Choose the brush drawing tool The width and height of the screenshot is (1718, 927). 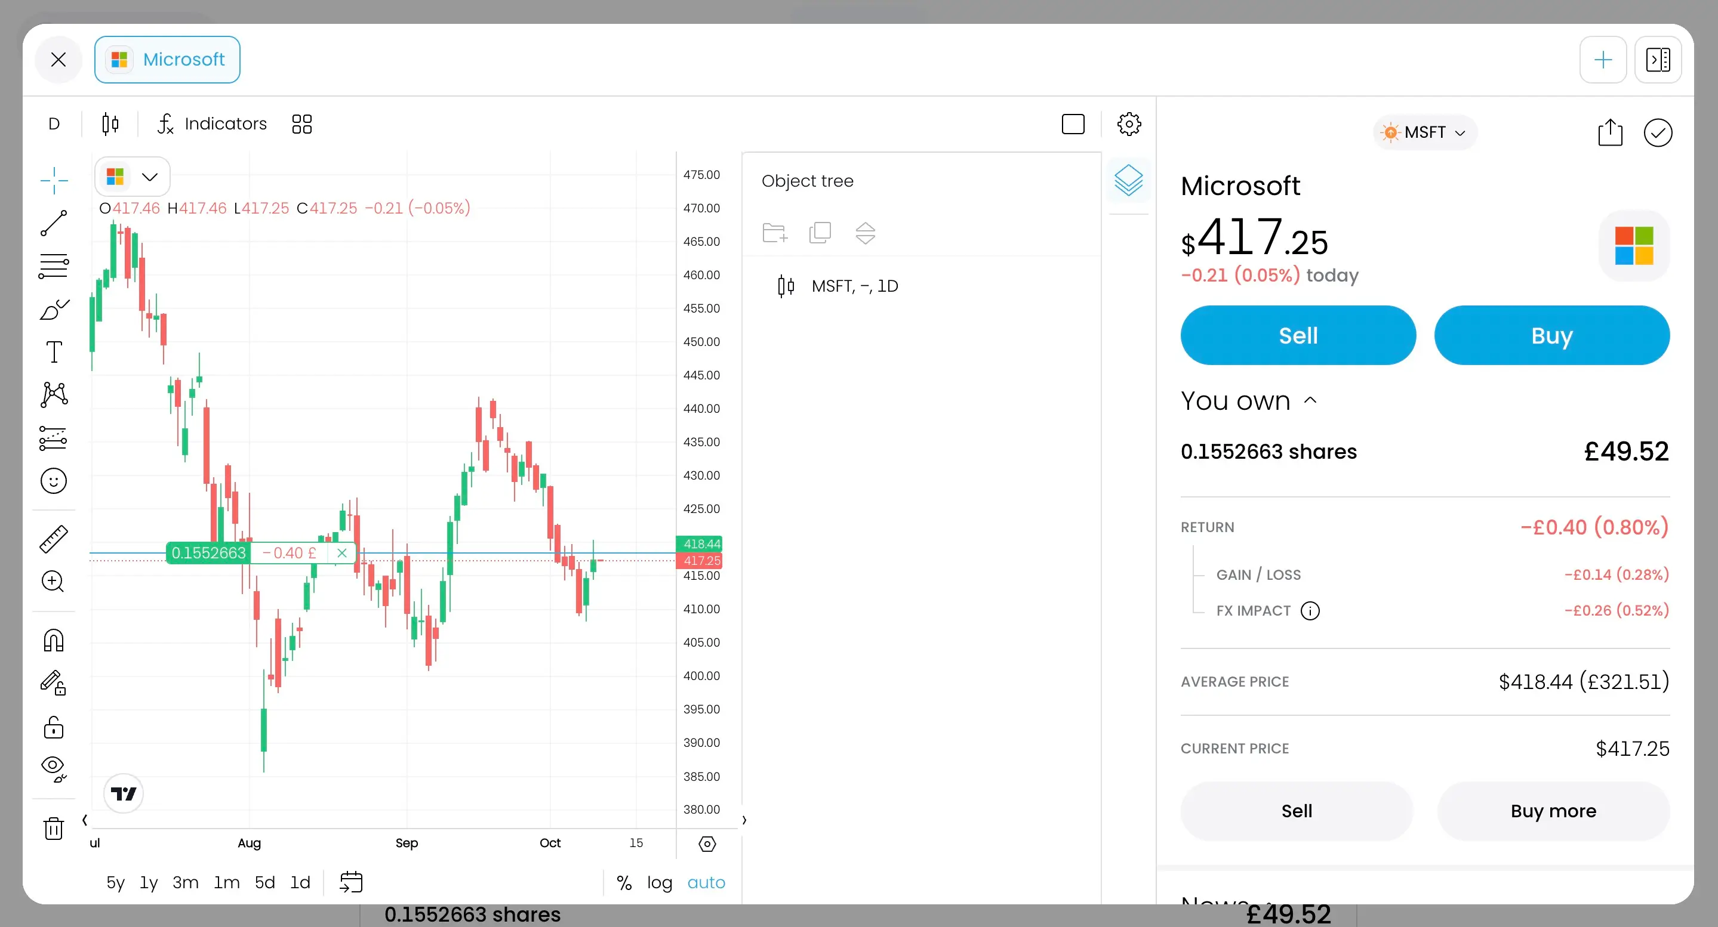53,309
